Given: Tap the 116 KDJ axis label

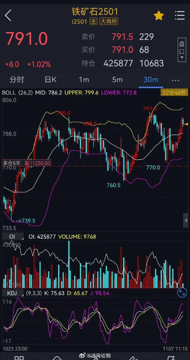Looking at the screenshot, I should tap(7, 302).
